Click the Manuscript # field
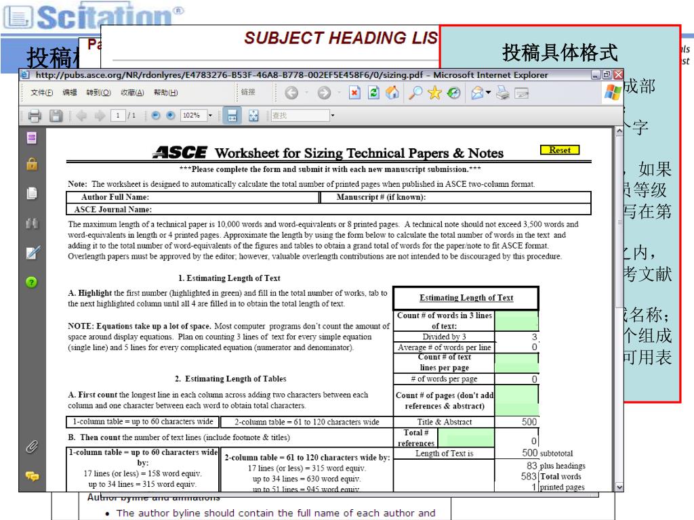This screenshot has width=694, height=520. pyautogui.click(x=456, y=197)
